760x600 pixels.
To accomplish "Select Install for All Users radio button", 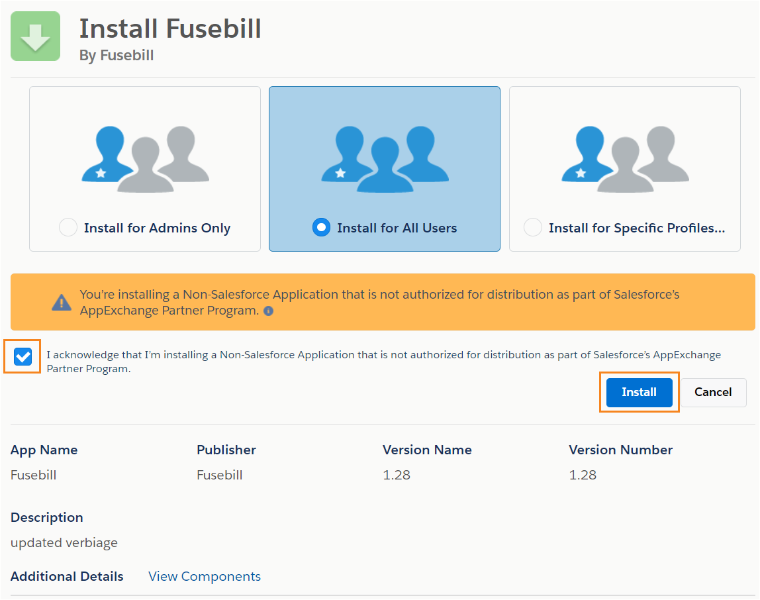I will (x=321, y=227).
